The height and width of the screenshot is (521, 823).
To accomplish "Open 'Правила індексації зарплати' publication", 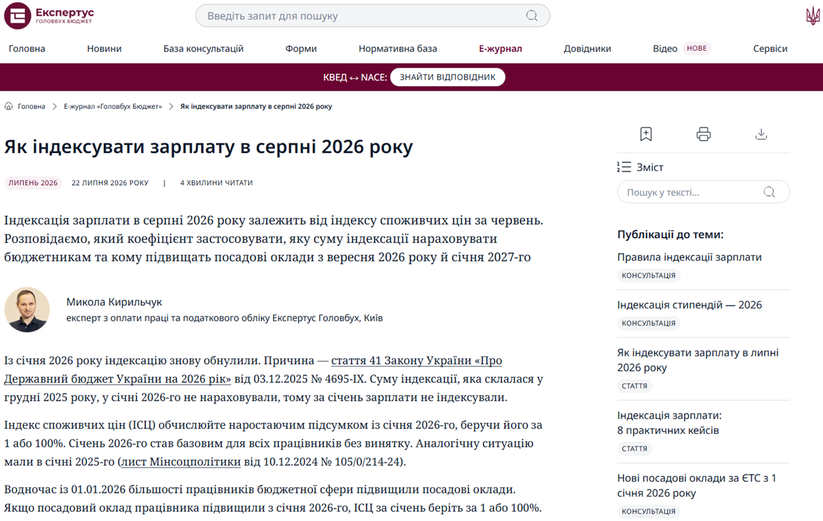I will (689, 257).
